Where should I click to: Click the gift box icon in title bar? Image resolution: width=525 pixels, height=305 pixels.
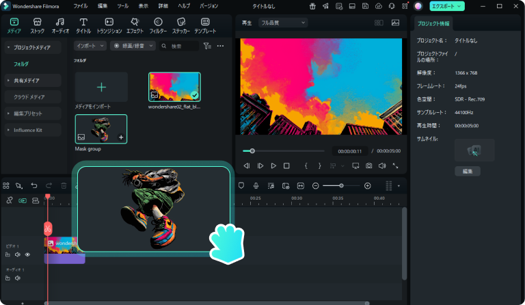click(312, 6)
